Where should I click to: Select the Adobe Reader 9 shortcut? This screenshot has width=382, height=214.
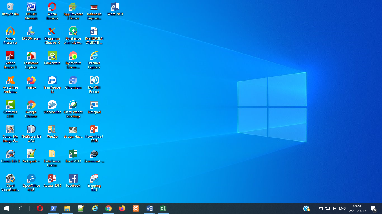point(10,60)
